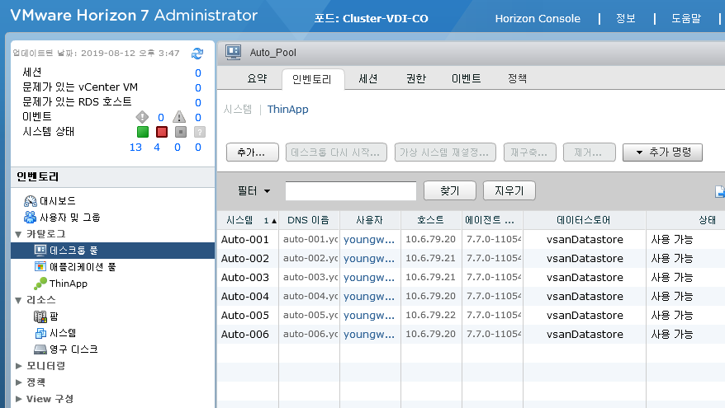Select the Auto-002 row
The image size is (725, 408).
[471, 258]
